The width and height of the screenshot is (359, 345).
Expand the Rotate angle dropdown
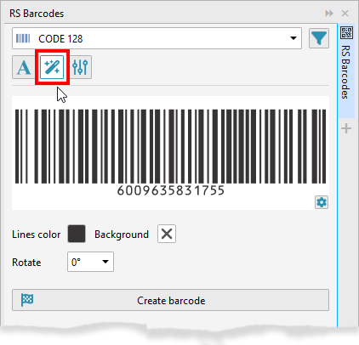click(x=90, y=262)
